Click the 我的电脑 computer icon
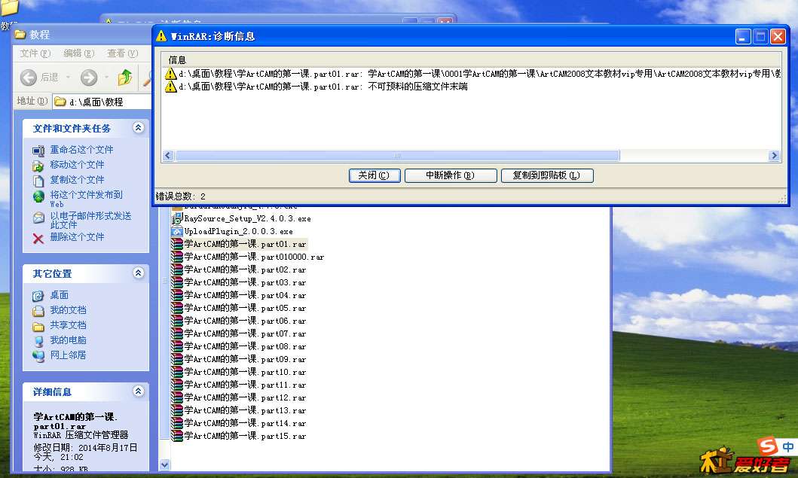 (x=38, y=341)
